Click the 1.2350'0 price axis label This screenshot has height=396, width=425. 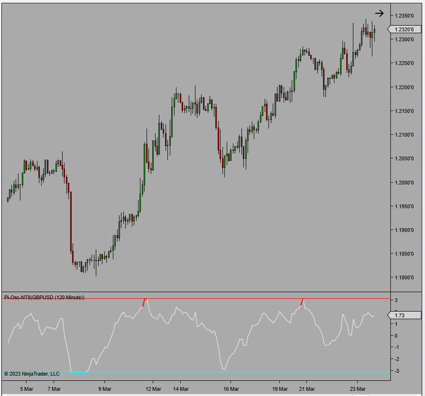[406, 15]
